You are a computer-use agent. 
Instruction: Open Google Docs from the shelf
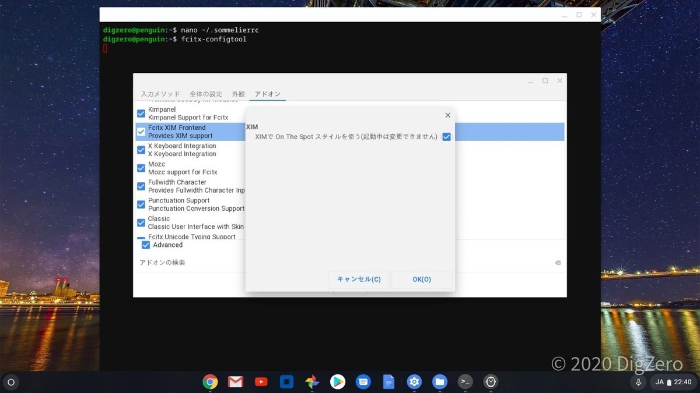(388, 382)
